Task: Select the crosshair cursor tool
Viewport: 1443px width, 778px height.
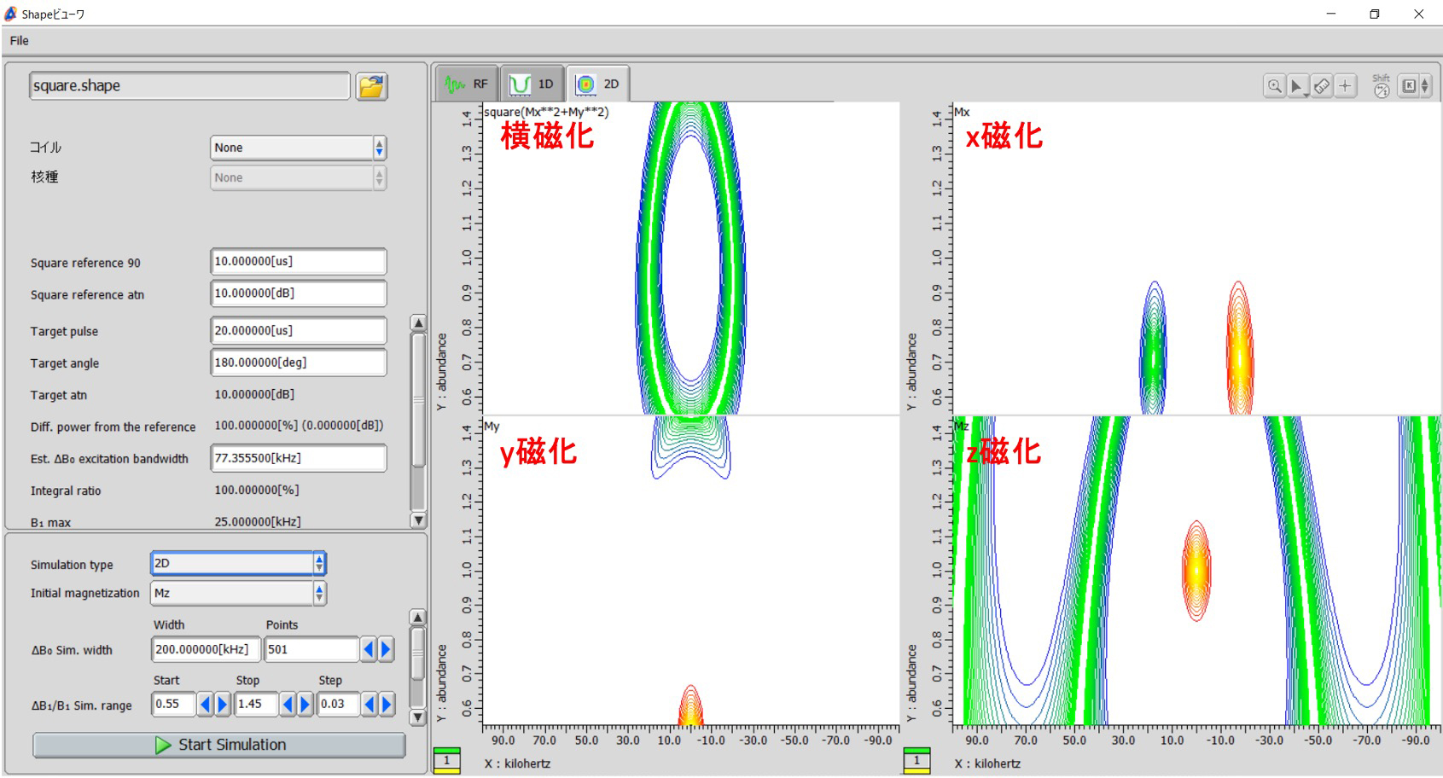Action: [1345, 86]
